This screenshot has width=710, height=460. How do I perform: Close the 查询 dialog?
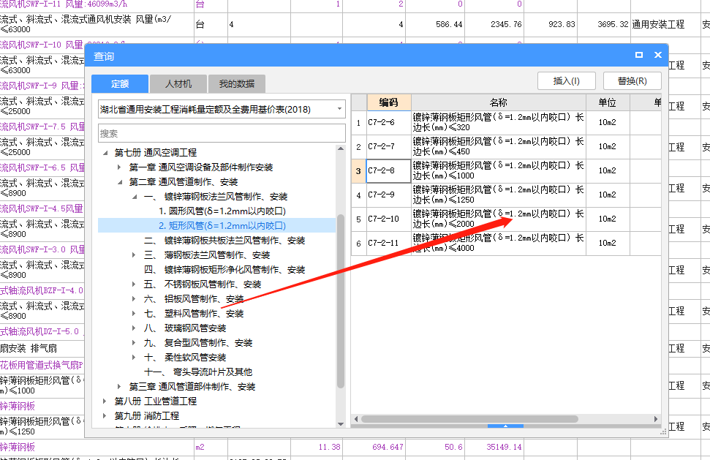(658, 55)
